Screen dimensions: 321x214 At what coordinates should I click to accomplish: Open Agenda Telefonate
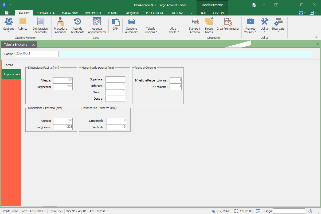point(77,25)
